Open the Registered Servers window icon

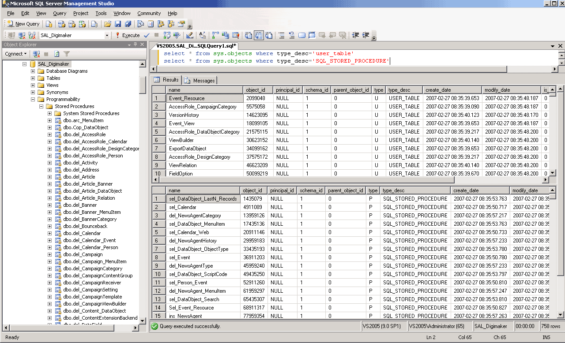141,24
